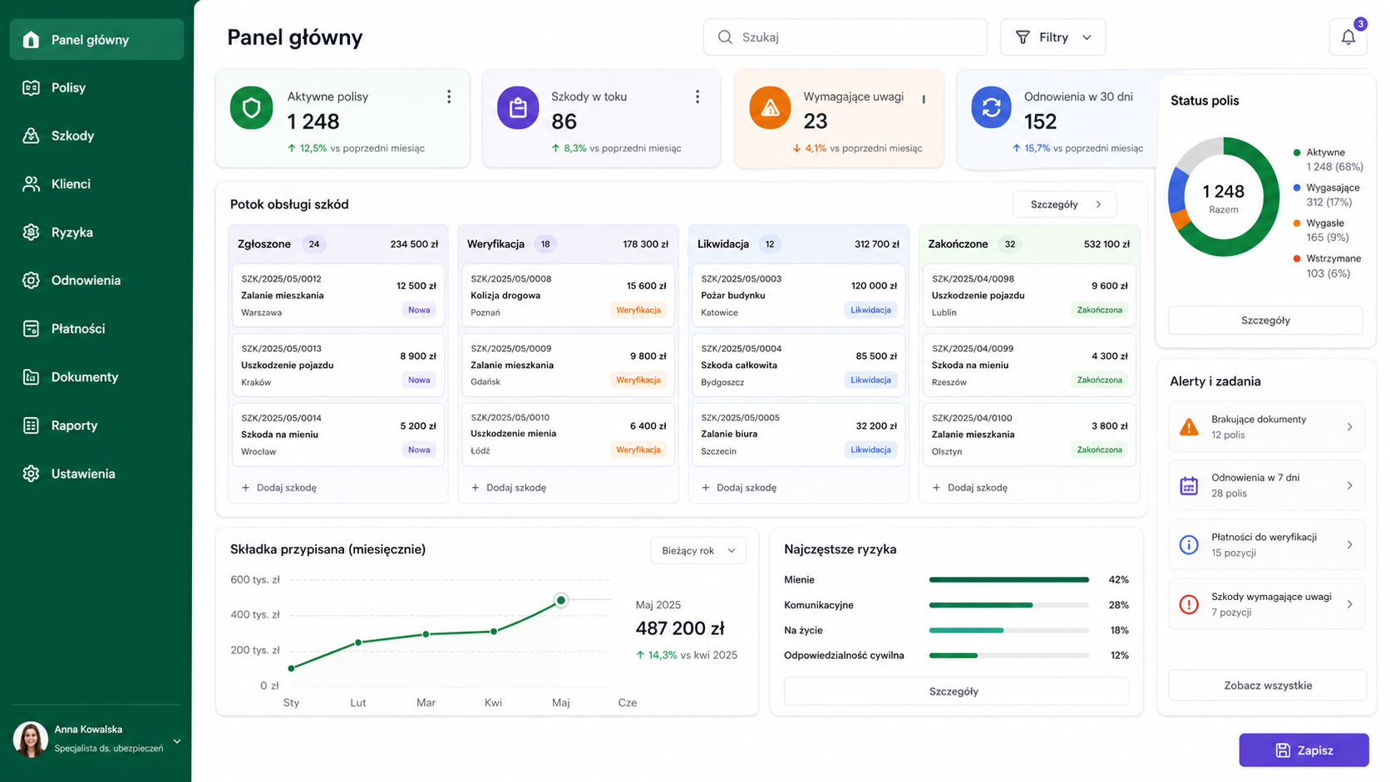Screen dimensions: 1390x782
Task: Open Ustawienia from the sidebar menu
Action: [96, 474]
